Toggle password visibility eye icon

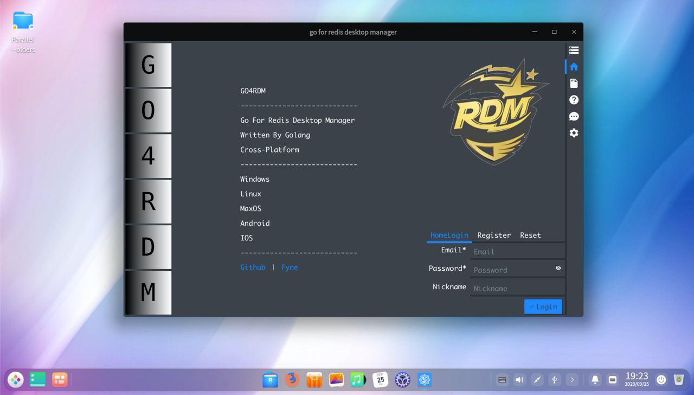tap(558, 268)
